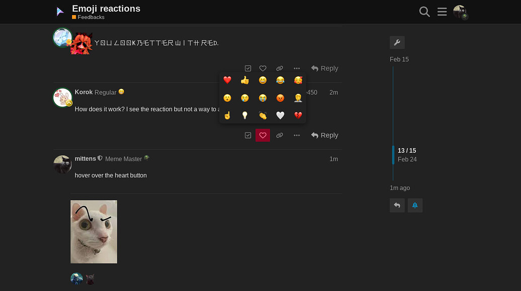
Task: Click the cat photo thumbnail
Action: point(94,231)
